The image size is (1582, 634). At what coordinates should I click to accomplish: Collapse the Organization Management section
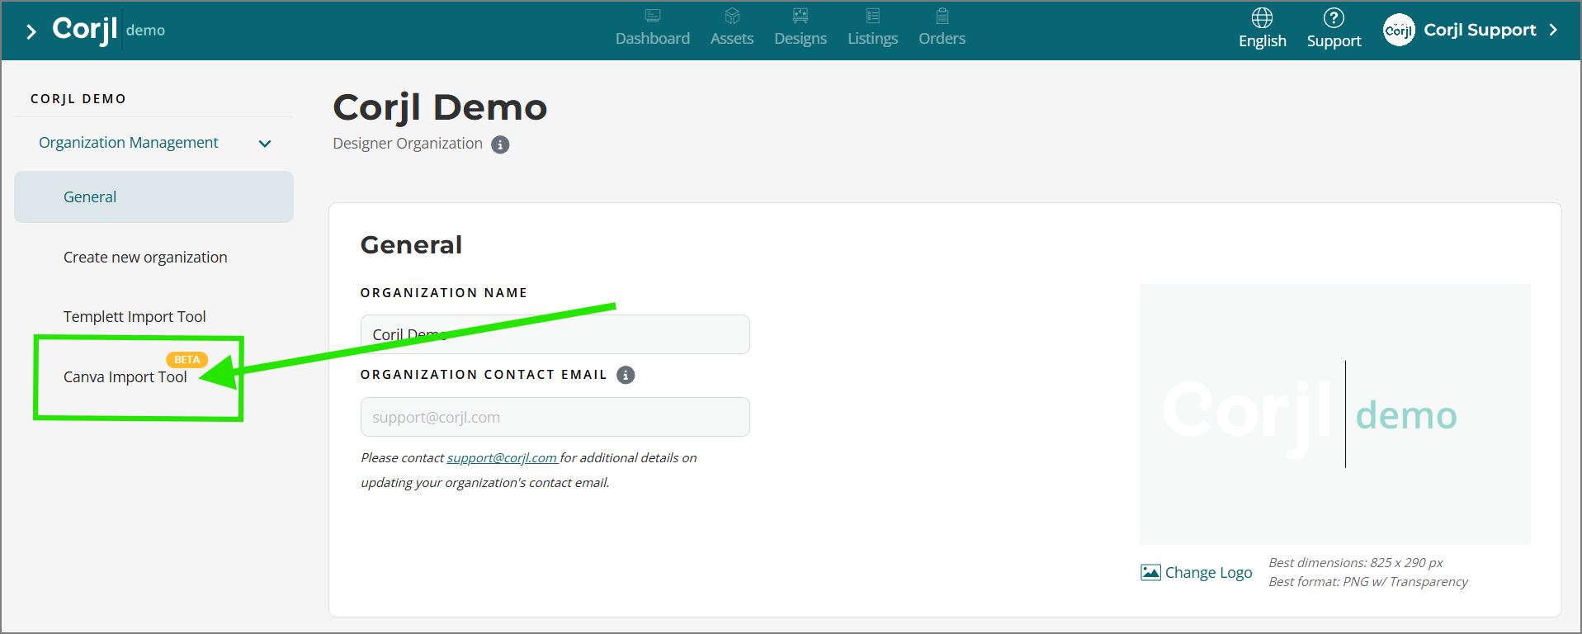[x=128, y=143]
